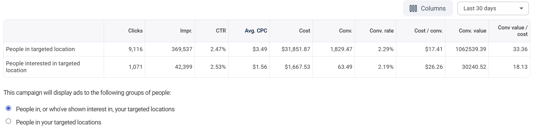Click the CTR column header

(x=221, y=31)
